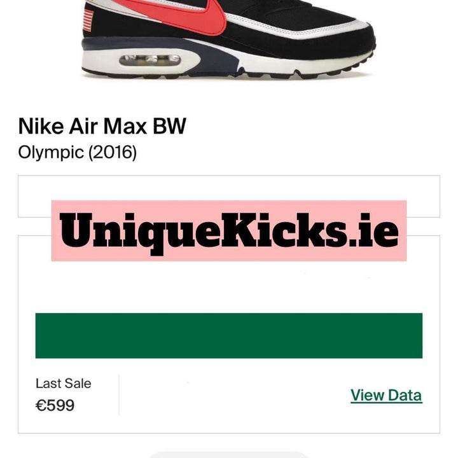Click the wide green button bar
The image size is (458, 458).
tap(229, 336)
